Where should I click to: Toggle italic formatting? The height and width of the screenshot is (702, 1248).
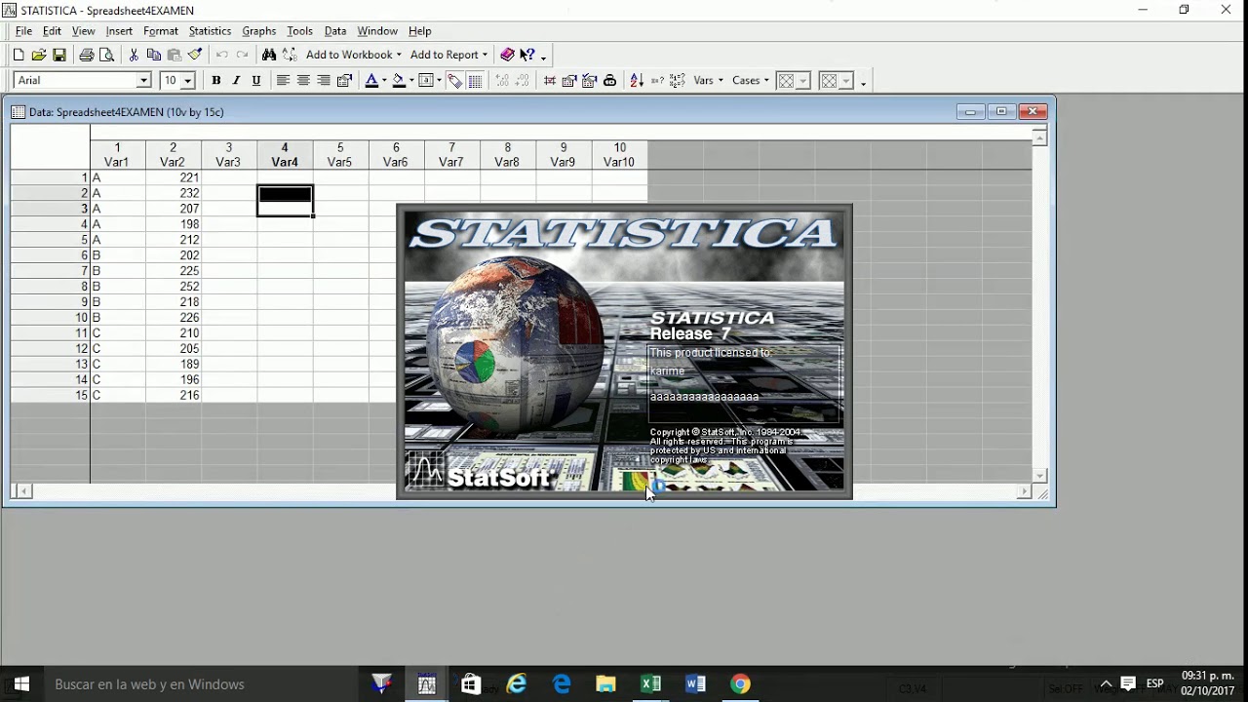(236, 81)
